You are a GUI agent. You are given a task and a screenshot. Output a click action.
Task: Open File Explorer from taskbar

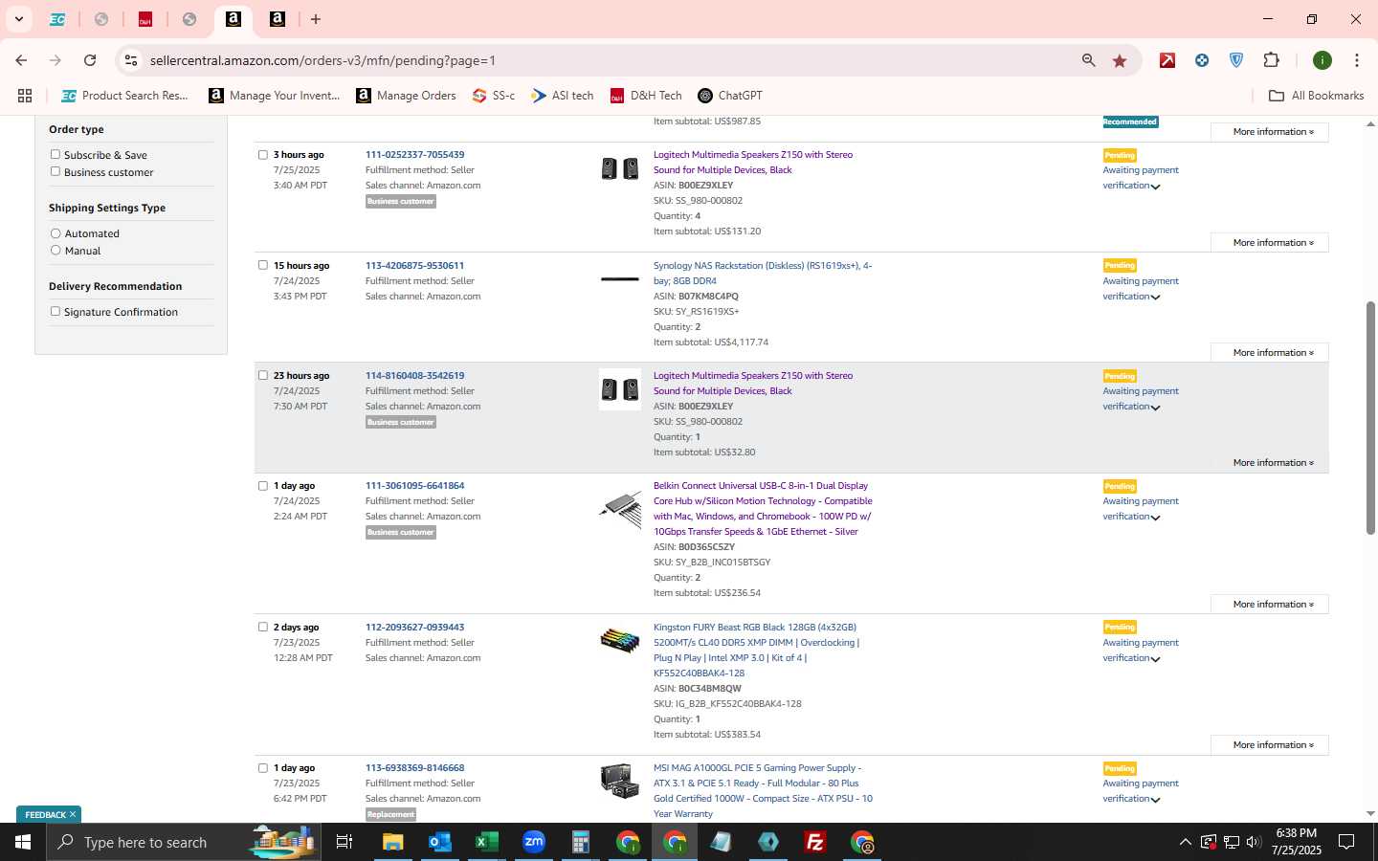point(393,842)
